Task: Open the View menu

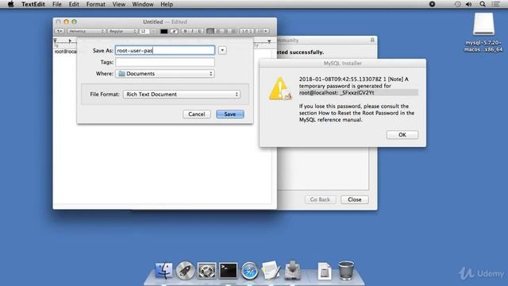Action: [x=118, y=4]
